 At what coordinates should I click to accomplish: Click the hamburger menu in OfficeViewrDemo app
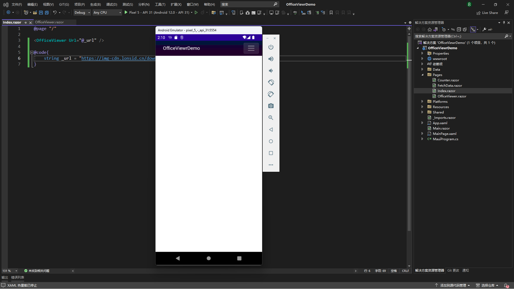click(x=251, y=48)
